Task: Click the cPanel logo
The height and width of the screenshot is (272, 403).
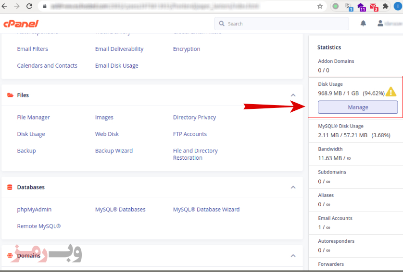Action: coord(21,24)
